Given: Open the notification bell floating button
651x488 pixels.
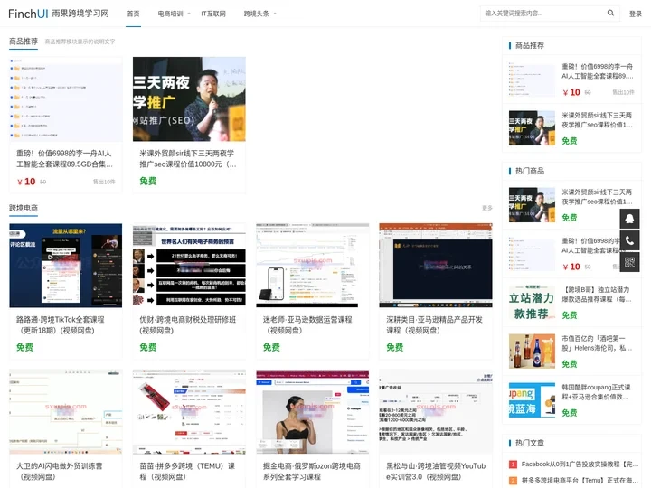Looking at the screenshot, I should coord(629,219).
